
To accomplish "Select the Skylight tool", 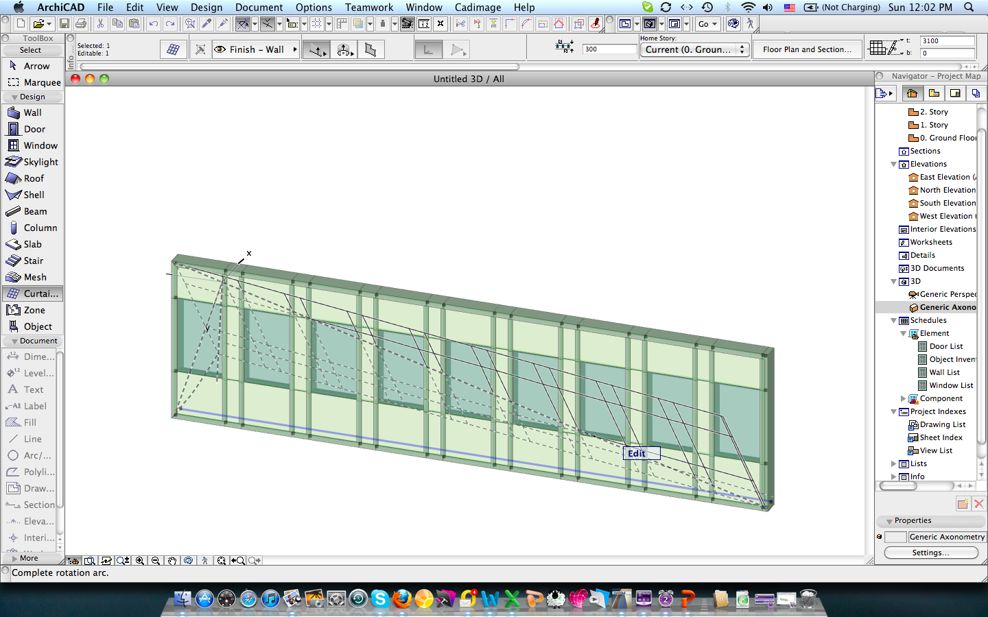I will click(x=32, y=162).
